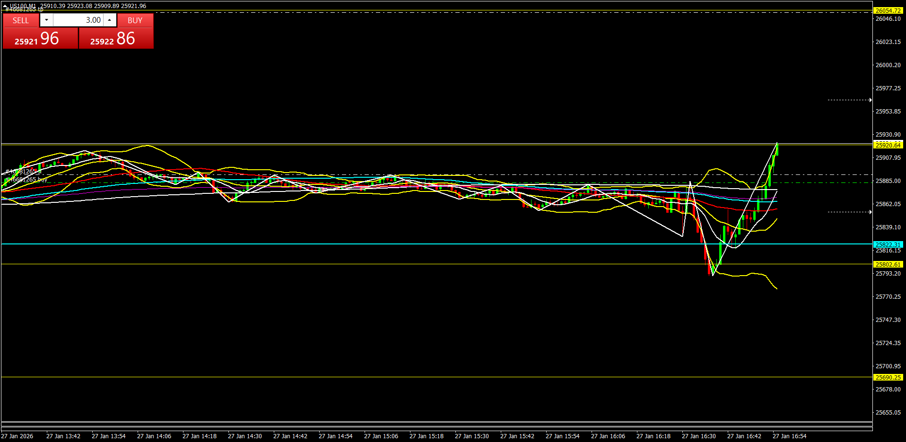Decrease lot volume with the down arrow
This screenshot has height=442, width=906.
(46, 20)
